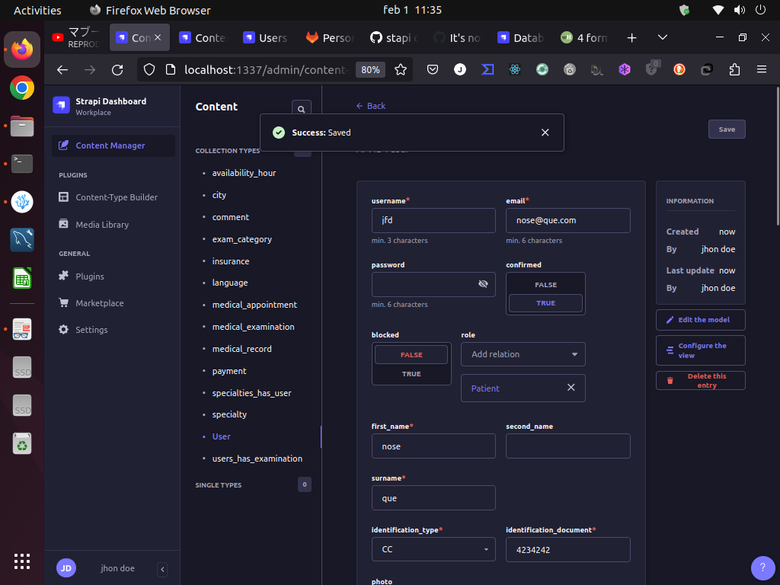Bookmark this page with the star icon
This screenshot has width=780, height=585.
click(x=401, y=69)
